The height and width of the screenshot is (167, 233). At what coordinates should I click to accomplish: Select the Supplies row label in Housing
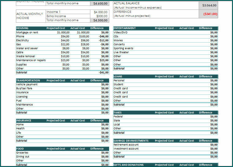(21, 65)
